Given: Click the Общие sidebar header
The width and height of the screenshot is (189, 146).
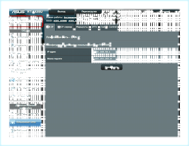Looking at the screenshot, I should (26, 31).
